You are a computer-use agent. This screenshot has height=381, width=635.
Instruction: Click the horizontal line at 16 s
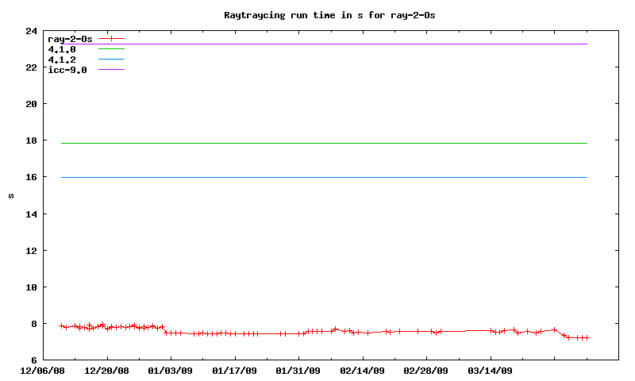(x=317, y=177)
